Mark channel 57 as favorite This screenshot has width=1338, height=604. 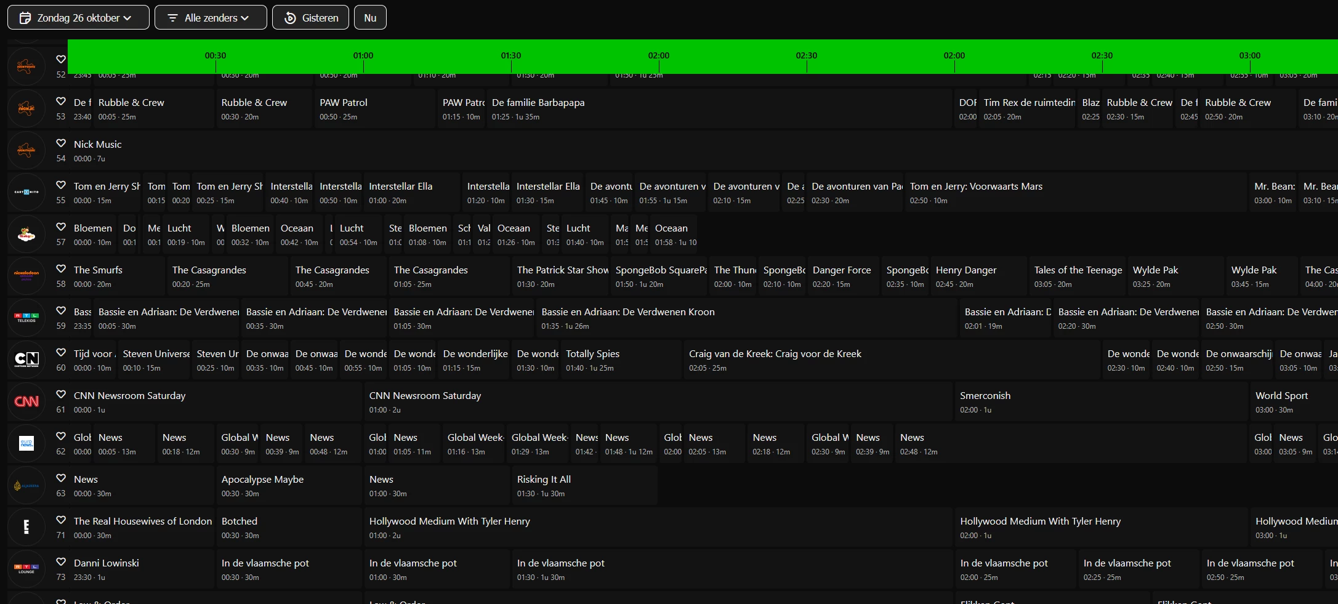click(61, 227)
